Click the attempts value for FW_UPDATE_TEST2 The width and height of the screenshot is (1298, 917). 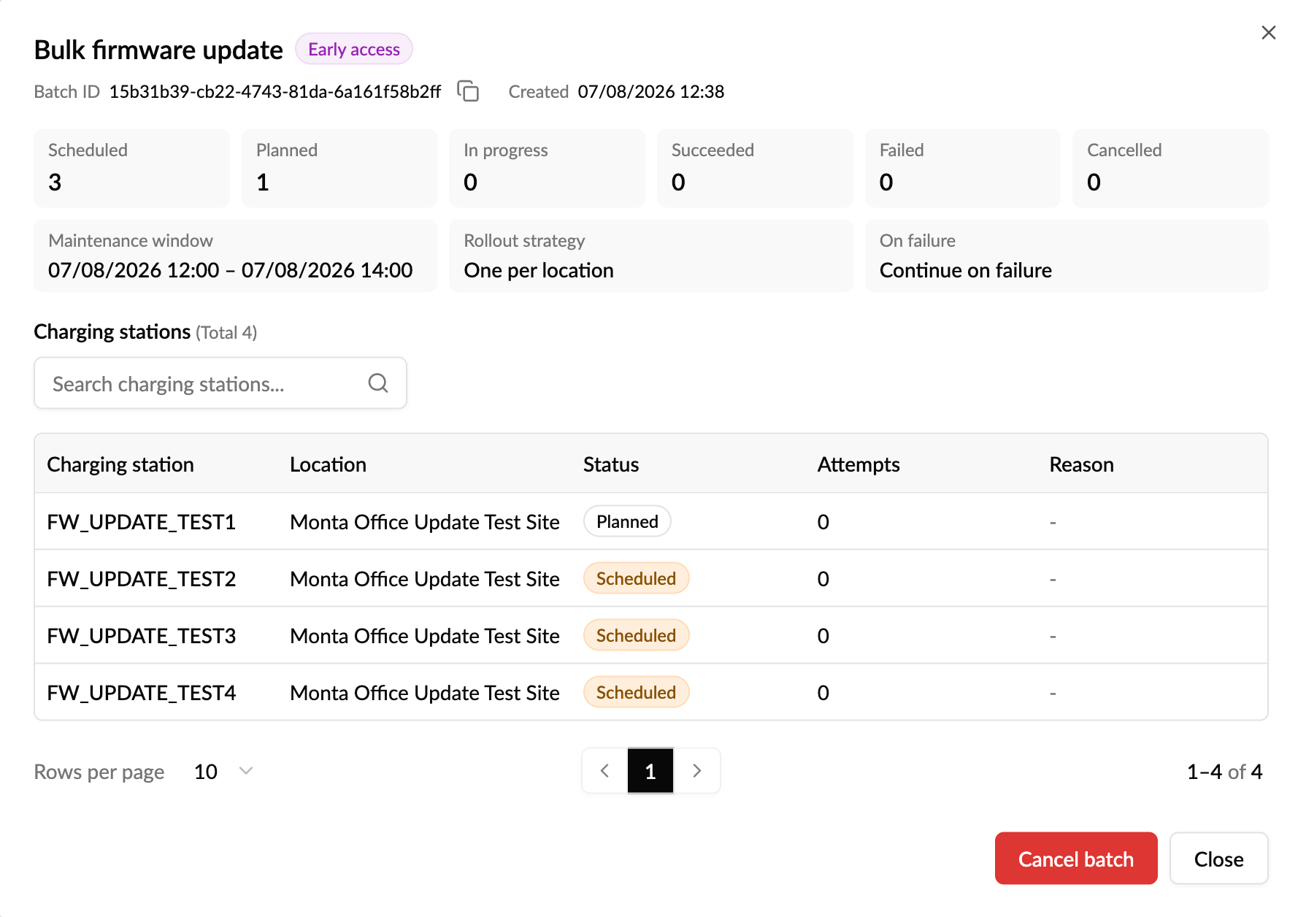click(x=823, y=579)
